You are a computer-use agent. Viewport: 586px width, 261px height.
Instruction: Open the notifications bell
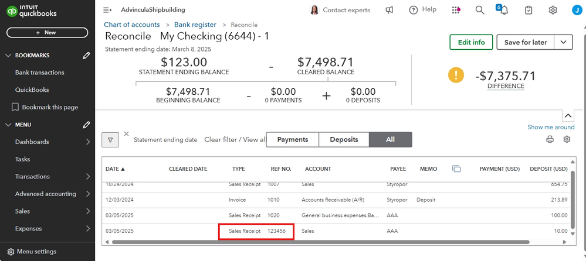coord(503,11)
